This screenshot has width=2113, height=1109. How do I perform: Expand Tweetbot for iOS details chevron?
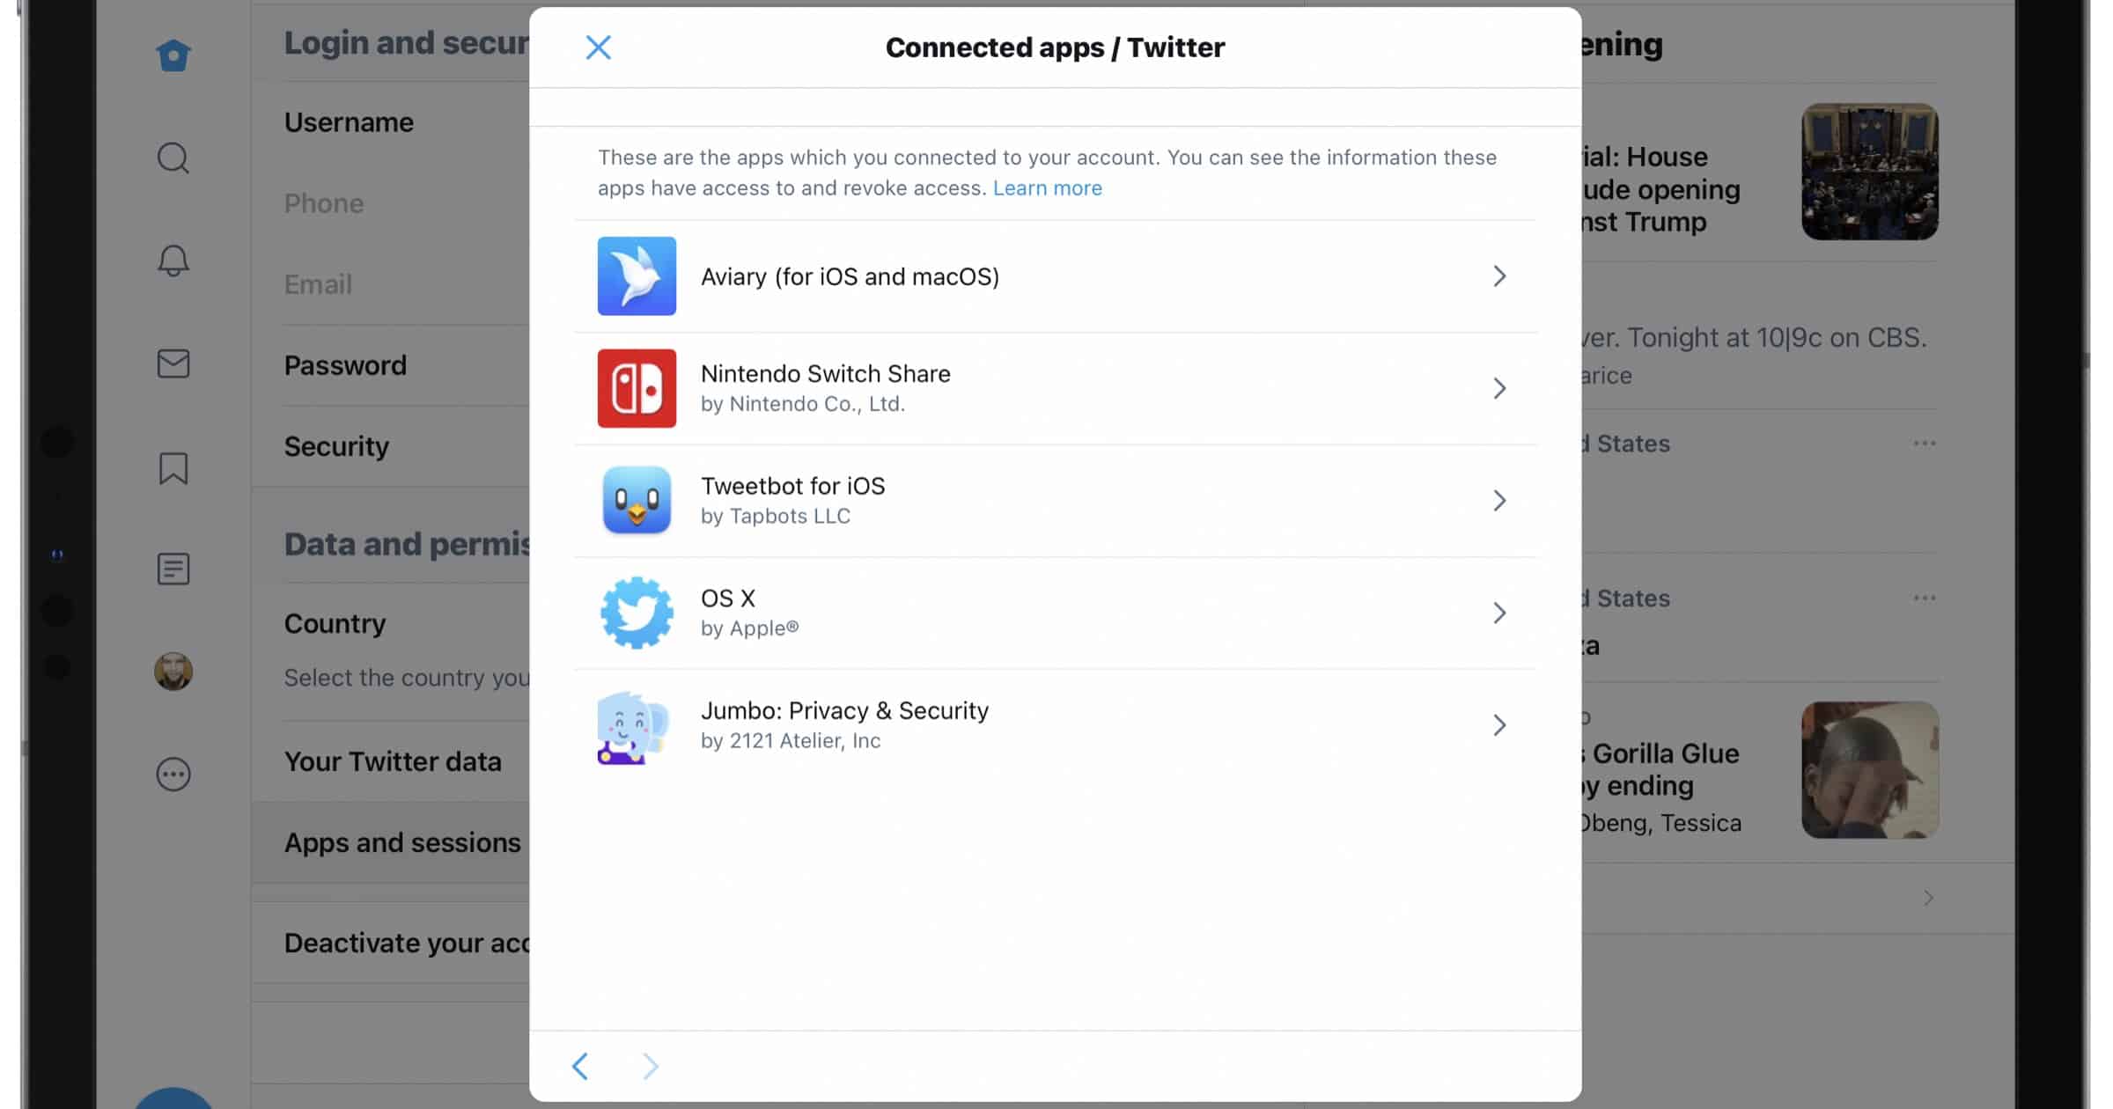click(1499, 501)
